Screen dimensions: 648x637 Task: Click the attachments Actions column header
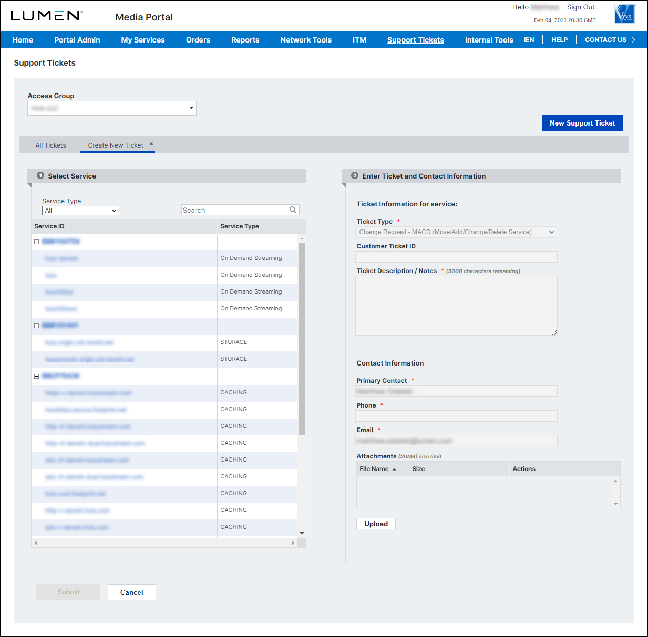(564, 469)
